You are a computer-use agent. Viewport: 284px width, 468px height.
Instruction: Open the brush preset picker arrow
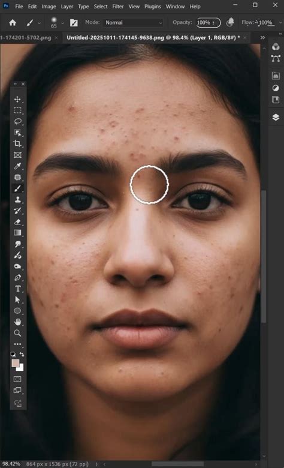[x=62, y=23]
